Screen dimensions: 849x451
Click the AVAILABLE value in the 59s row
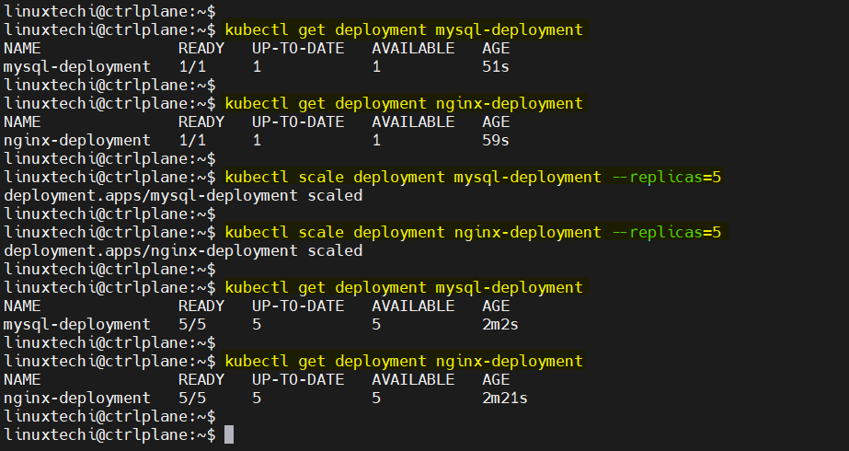click(x=376, y=141)
